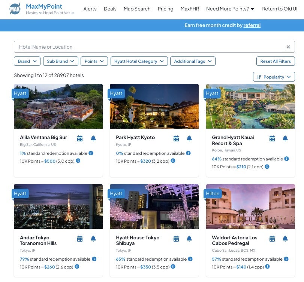Open Need More Points? menu
The image size is (304, 282).
point(230,9)
